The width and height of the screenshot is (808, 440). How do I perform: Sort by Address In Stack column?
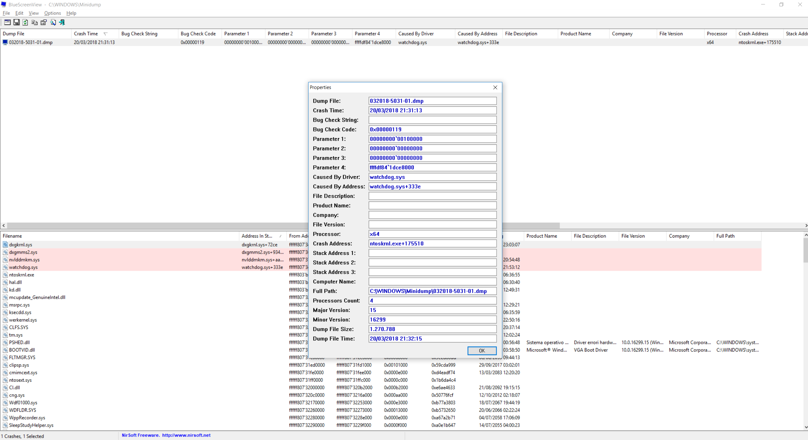pos(257,236)
